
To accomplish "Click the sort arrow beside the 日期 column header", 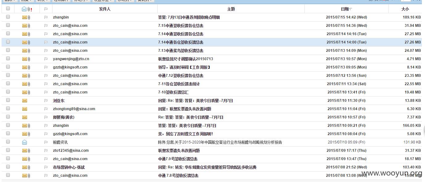I will tap(351, 9).
